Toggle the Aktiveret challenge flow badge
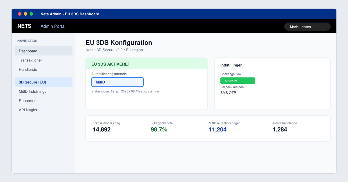This screenshot has width=348, height=182. 238,81
